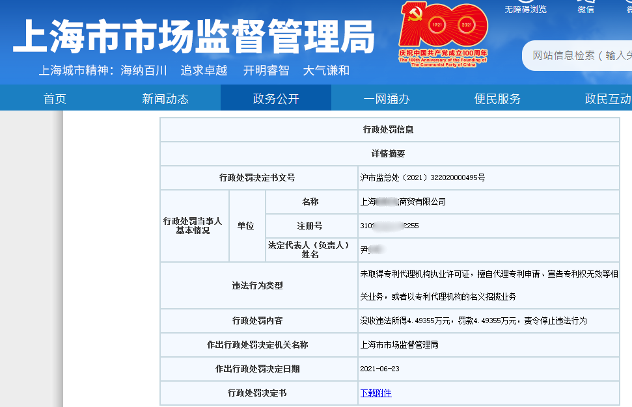Click the 行政处罚信息 table header
Screen dimensions: 632x407
(389, 129)
